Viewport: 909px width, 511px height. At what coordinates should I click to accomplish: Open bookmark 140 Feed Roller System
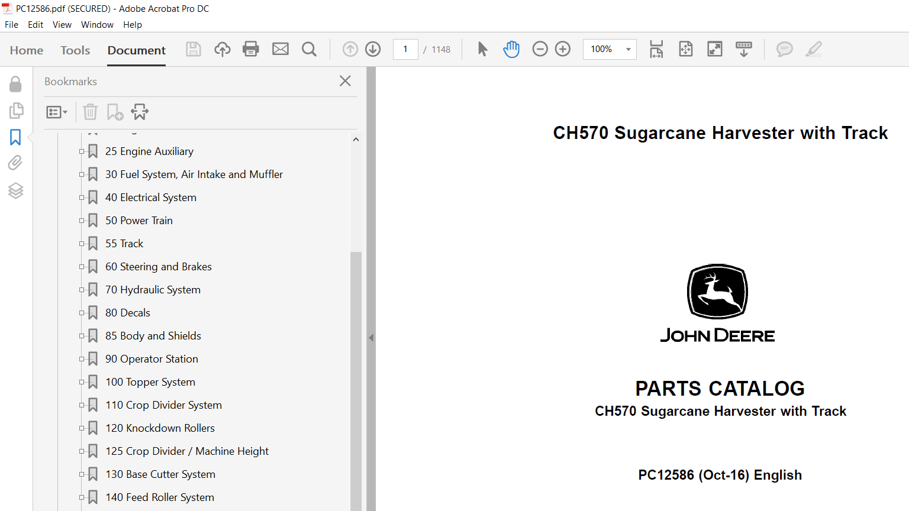160,497
